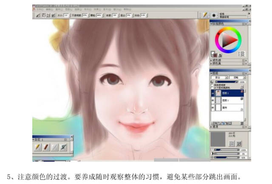Click the paper brightness sun icon
The width and height of the screenshot is (272, 184).
coord(212,157)
